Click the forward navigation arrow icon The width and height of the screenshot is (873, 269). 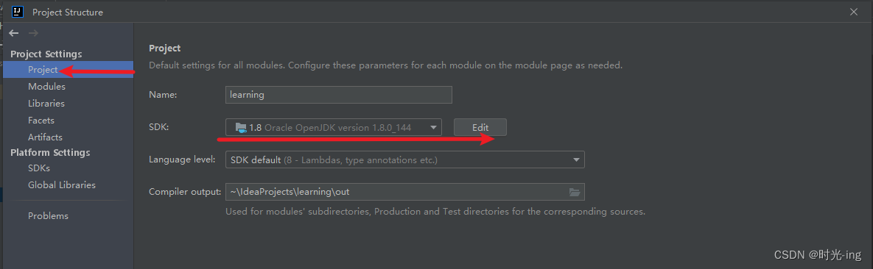point(33,33)
